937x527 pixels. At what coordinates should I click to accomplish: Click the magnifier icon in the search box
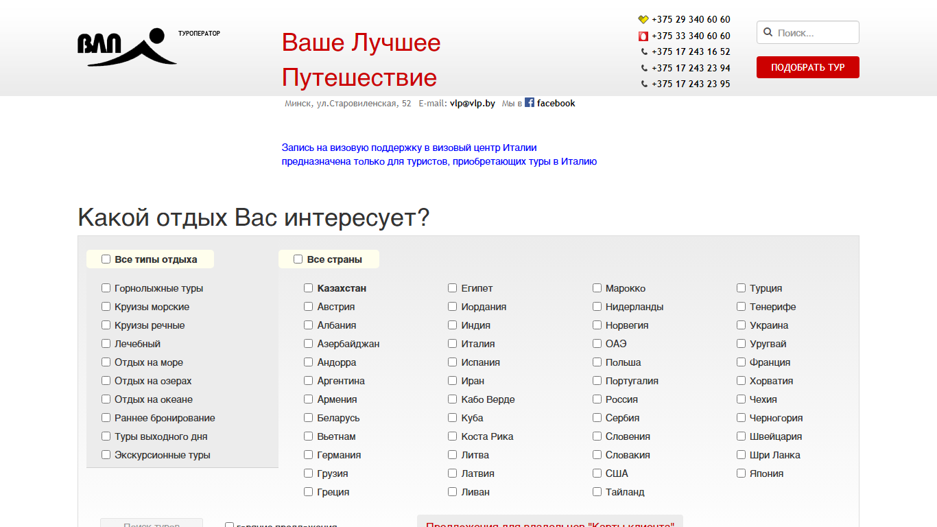coord(768,32)
